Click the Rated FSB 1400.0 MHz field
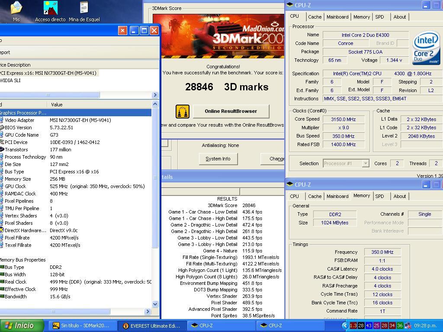The width and height of the screenshot is (443, 332). pyautogui.click(x=343, y=144)
